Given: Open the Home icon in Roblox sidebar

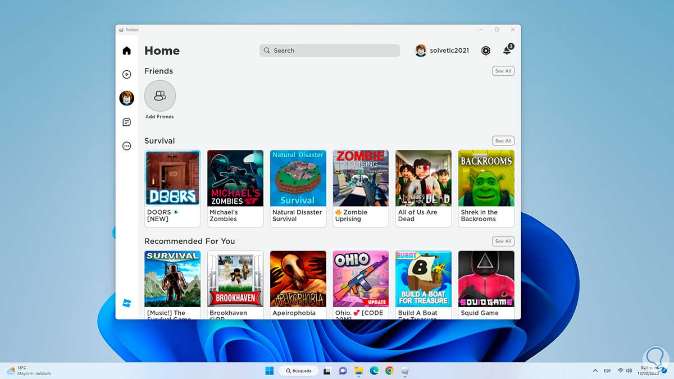Looking at the screenshot, I should pyautogui.click(x=126, y=51).
